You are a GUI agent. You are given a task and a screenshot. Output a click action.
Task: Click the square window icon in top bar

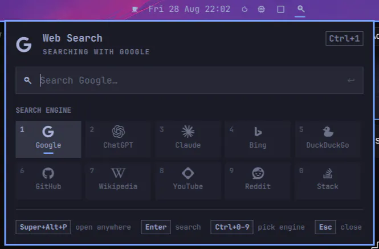click(280, 10)
